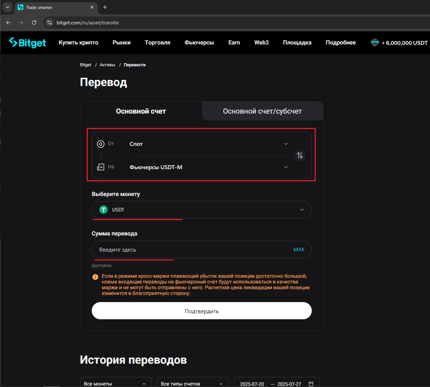This screenshot has width=430, height=387.
Task: Expand the To Фьючерсы USDT-M dropdown
Action: (209, 167)
